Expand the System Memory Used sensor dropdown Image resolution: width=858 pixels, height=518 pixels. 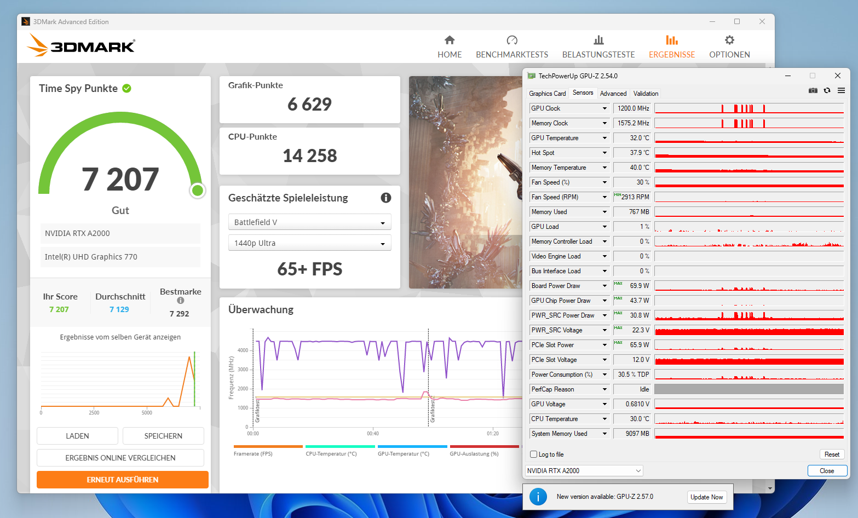[x=604, y=434]
